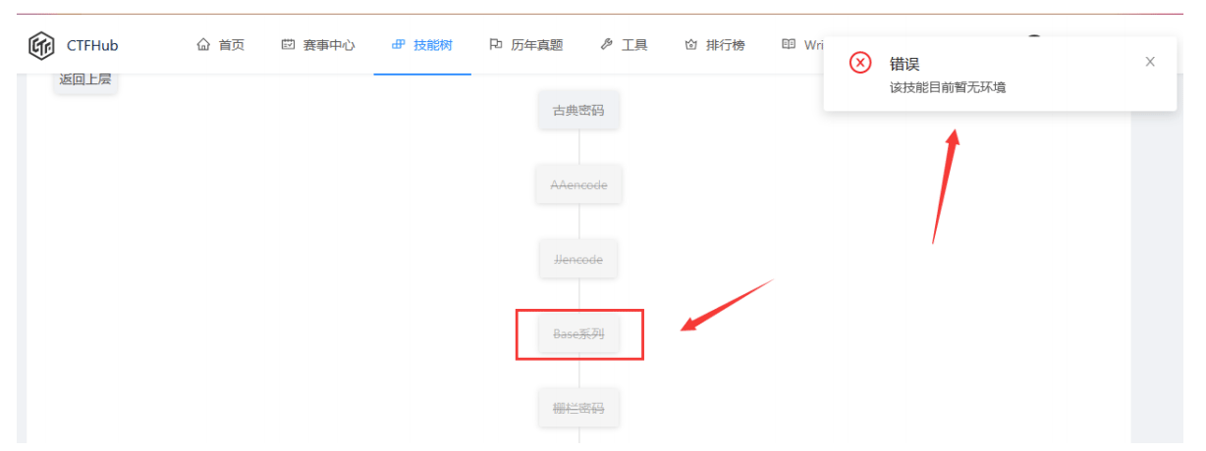Image resolution: width=1206 pixels, height=451 pixels.
Task: Dismiss the 错误 notification with X
Action: pyautogui.click(x=1150, y=62)
